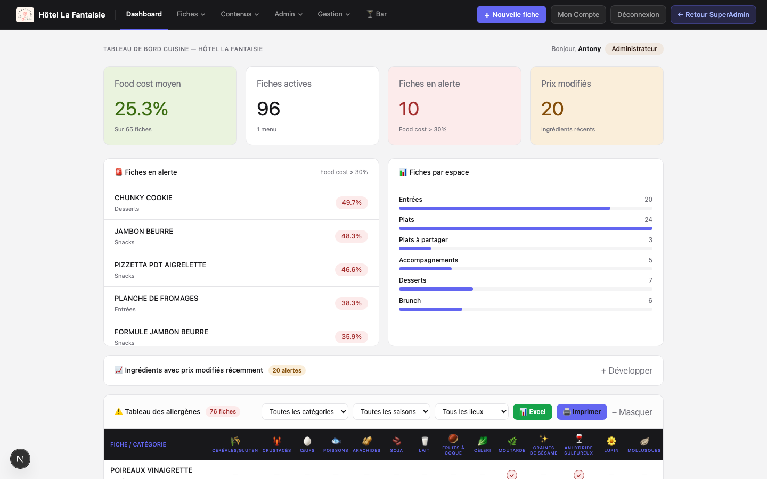The image size is (767, 479).
Task: Click the Céréales/Gluten wheat allergen icon
Action: click(235, 441)
